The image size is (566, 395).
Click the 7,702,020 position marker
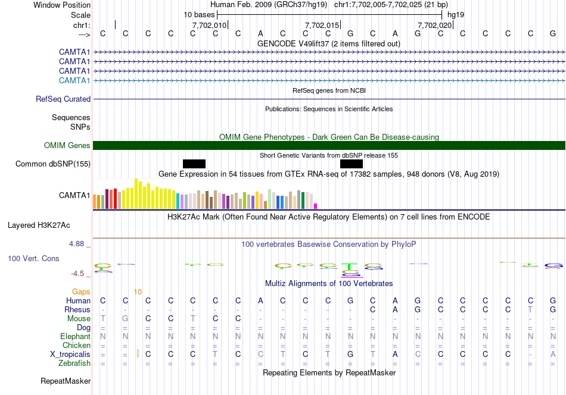(x=434, y=25)
